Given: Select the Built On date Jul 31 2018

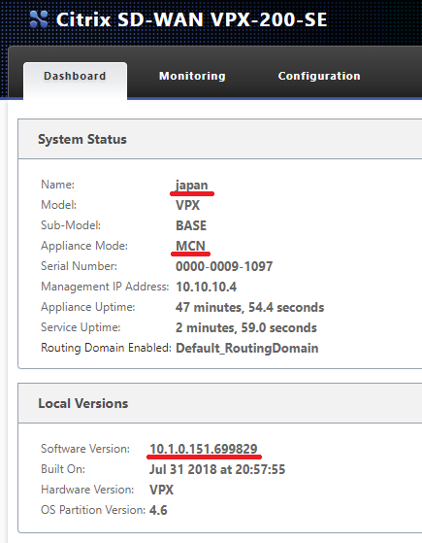Looking at the screenshot, I should coord(217,469).
